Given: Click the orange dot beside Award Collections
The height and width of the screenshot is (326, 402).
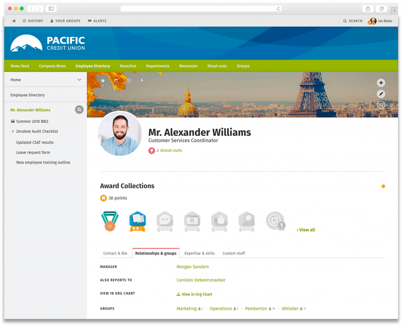Looking at the screenshot, I should coord(383,186).
